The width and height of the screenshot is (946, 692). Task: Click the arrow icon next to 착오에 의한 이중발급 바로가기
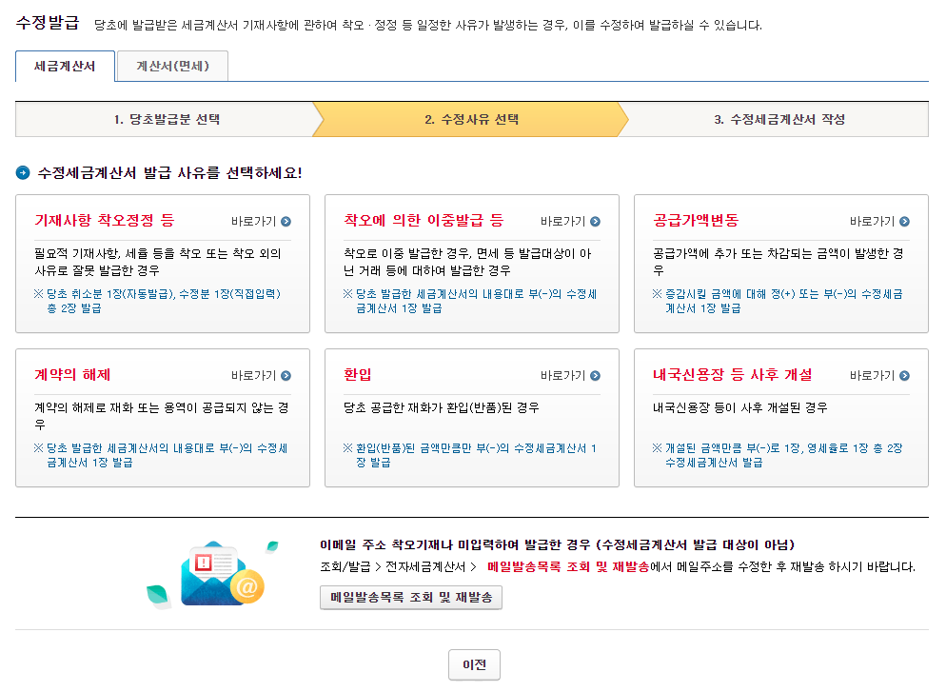596,222
